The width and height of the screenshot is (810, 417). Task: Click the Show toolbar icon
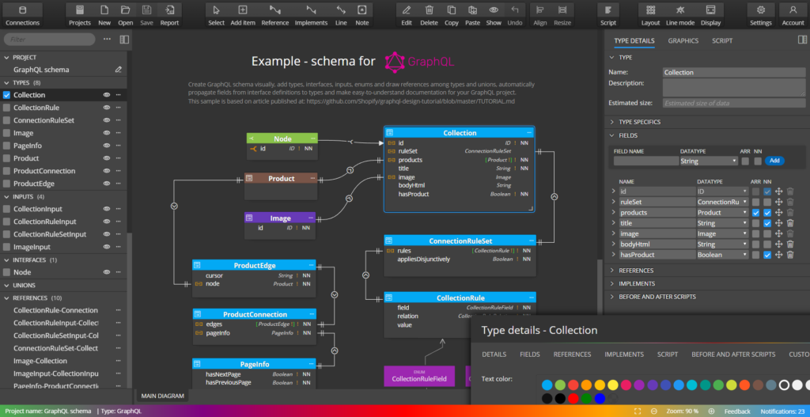pos(494,15)
